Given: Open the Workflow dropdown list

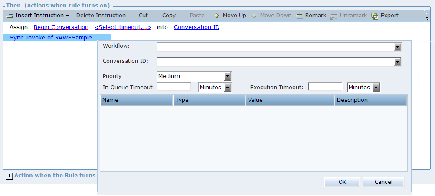Looking at the screenshot, I should click(397, 47).
